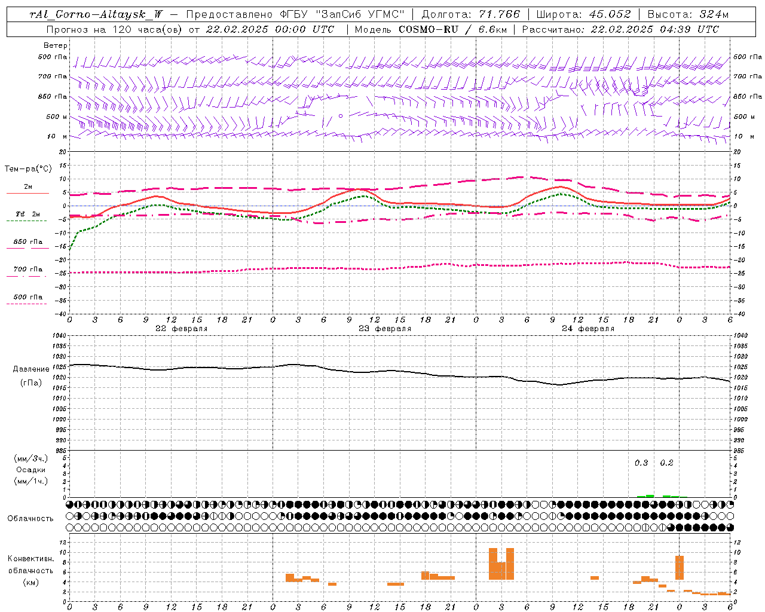Click the 22 февраля date label
Image resolution: width=765 pixels, height=612 pixels.
tap(182, 329)
